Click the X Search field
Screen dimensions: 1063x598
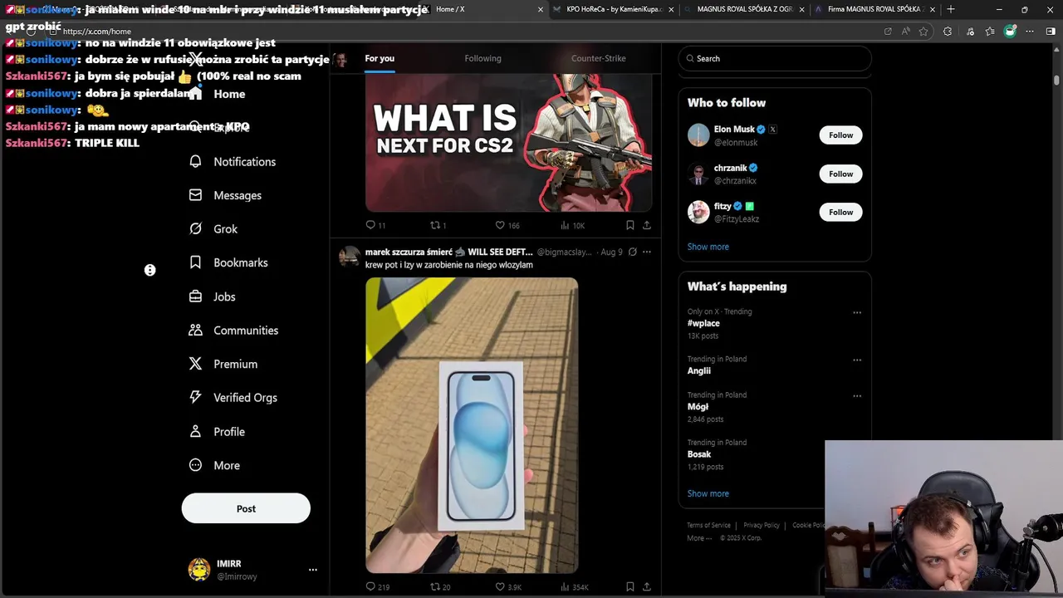(775, 59)
